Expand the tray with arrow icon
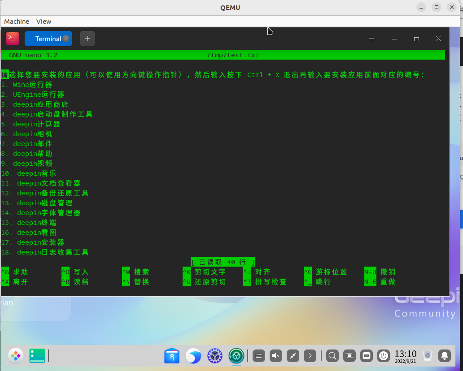The image size is (463, 371). pyautogui.click(x=310, y=356)
